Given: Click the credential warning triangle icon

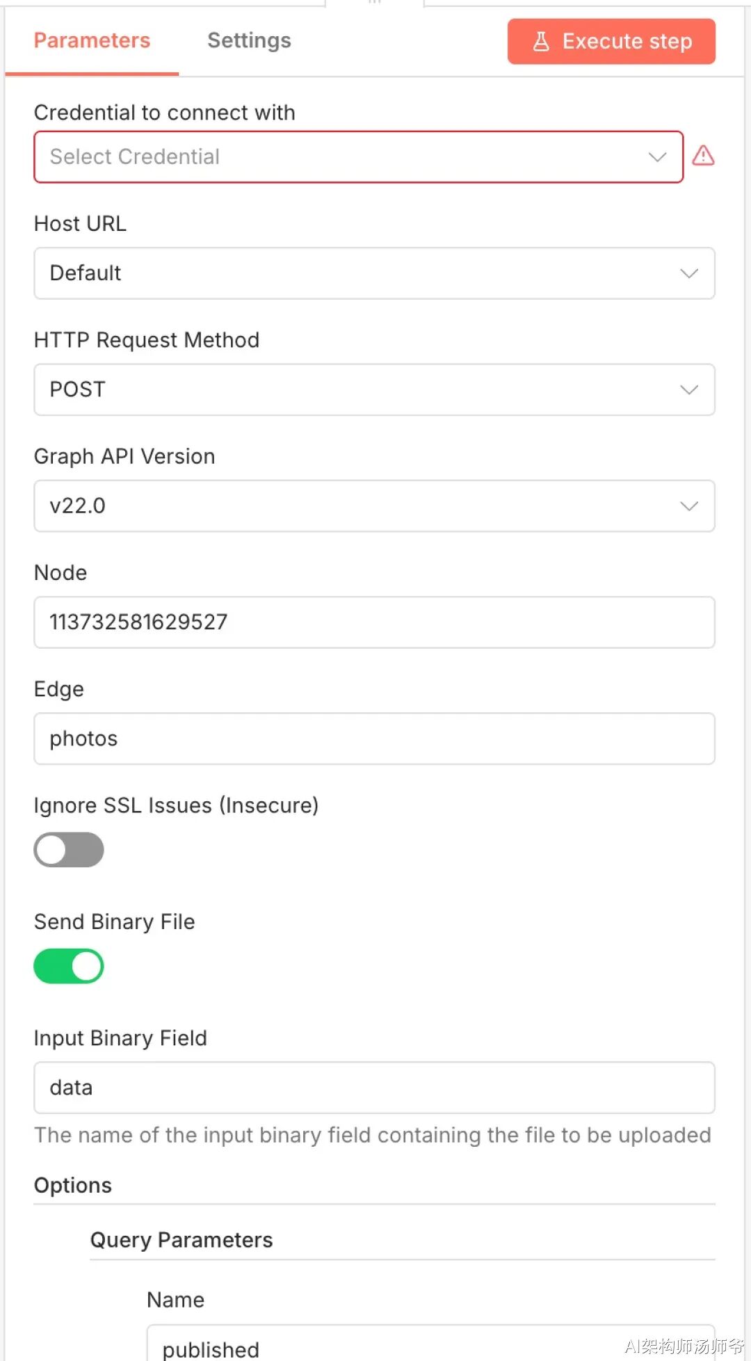Looking at the screenshot, I should pyautogui.click(x=703, y=155).
